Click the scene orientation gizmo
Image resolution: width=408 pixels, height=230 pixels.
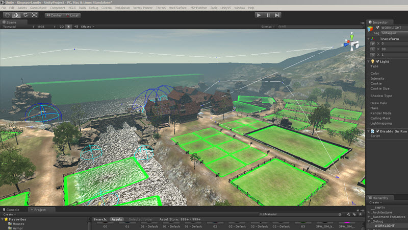(352, 43)
